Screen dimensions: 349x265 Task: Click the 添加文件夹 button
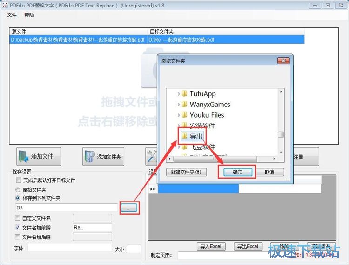pyautogui.click(x=103, y=156)
